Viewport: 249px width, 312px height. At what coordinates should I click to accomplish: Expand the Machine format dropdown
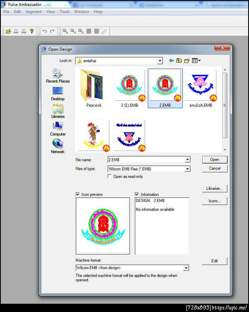[x=186, y=268]
